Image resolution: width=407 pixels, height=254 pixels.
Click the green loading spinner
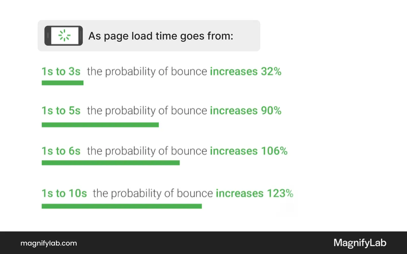pyautogui.click(x=64, y=36)
